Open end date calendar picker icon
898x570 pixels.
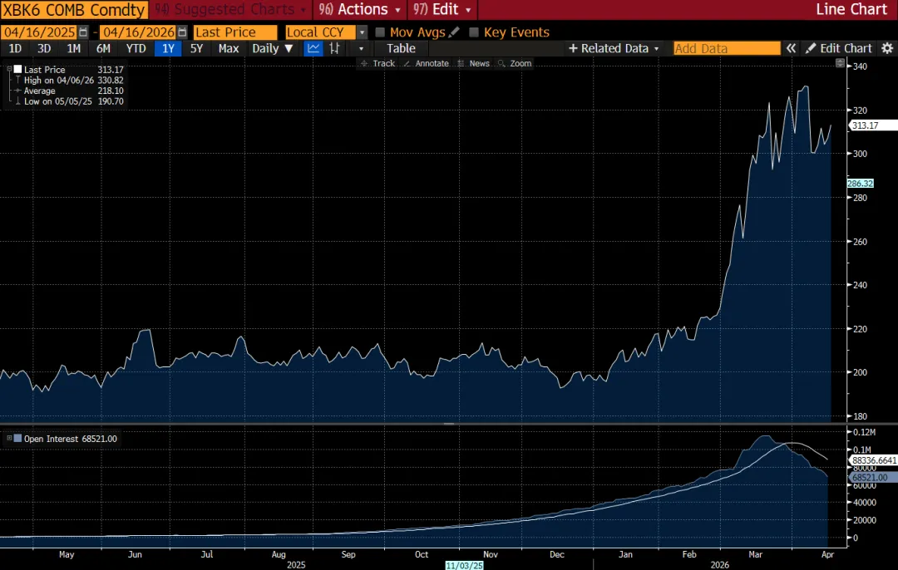(183, 32)
